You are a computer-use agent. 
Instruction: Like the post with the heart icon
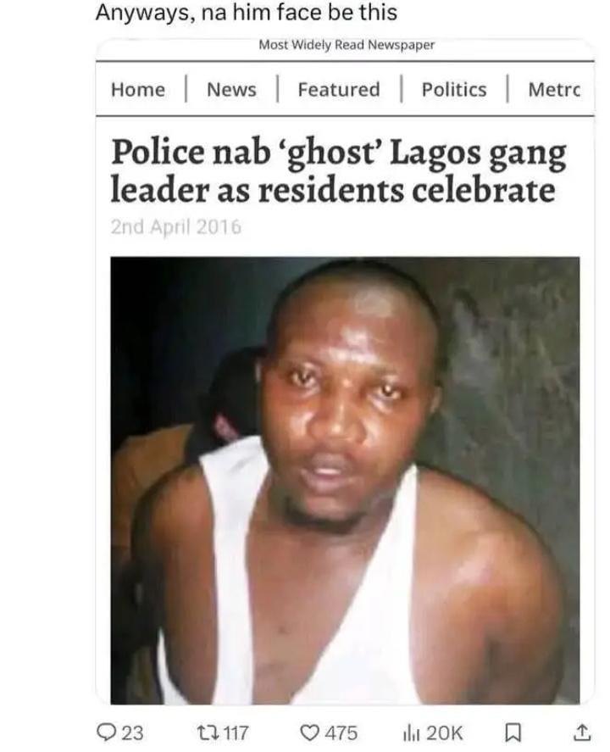310,733
